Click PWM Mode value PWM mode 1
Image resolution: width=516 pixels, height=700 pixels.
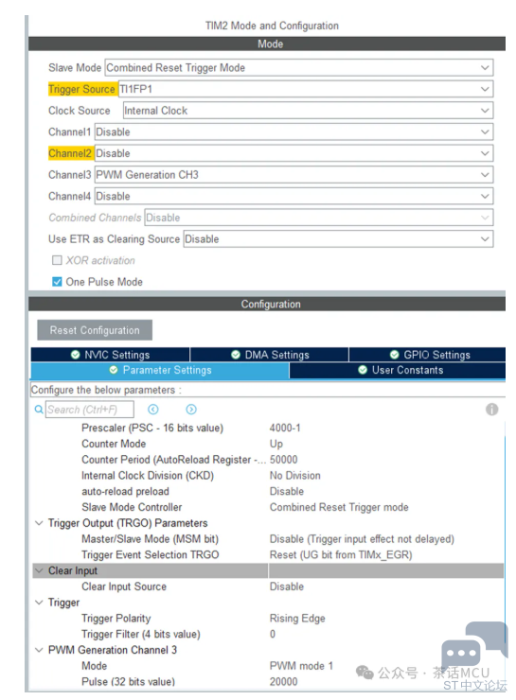[x=302, y=666]
